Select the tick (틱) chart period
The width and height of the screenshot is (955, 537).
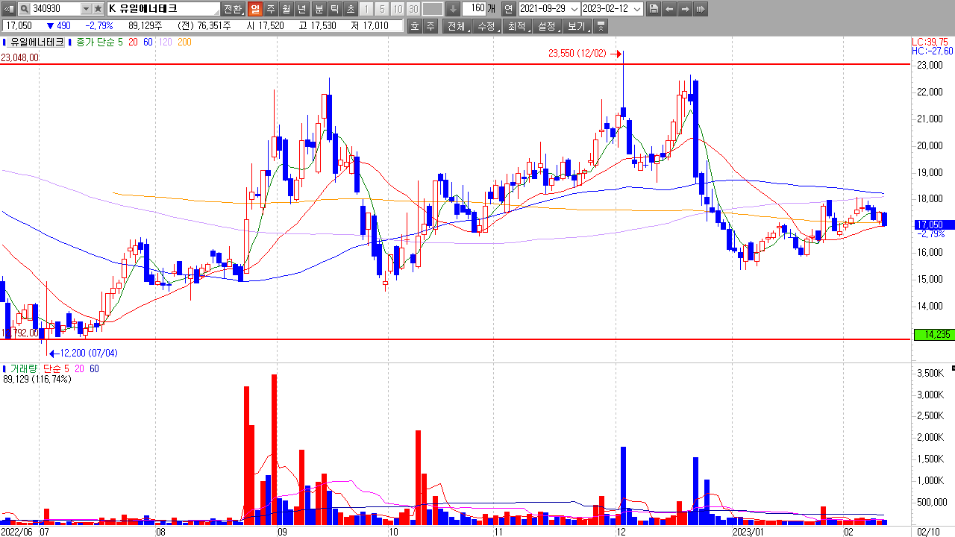(x=334, y=9)
